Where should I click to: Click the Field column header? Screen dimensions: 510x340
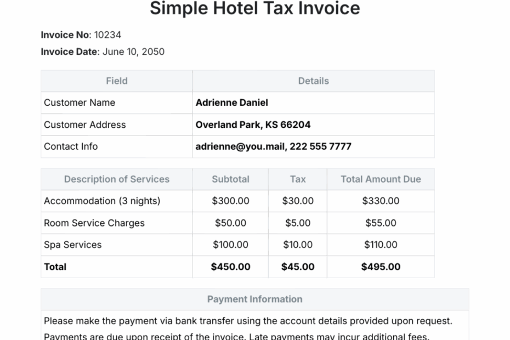point(116,81)
